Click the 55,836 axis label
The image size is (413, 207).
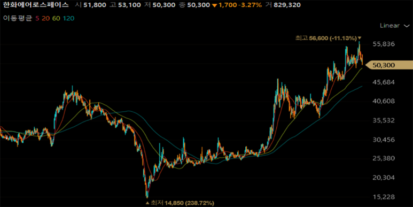point(384,44)
